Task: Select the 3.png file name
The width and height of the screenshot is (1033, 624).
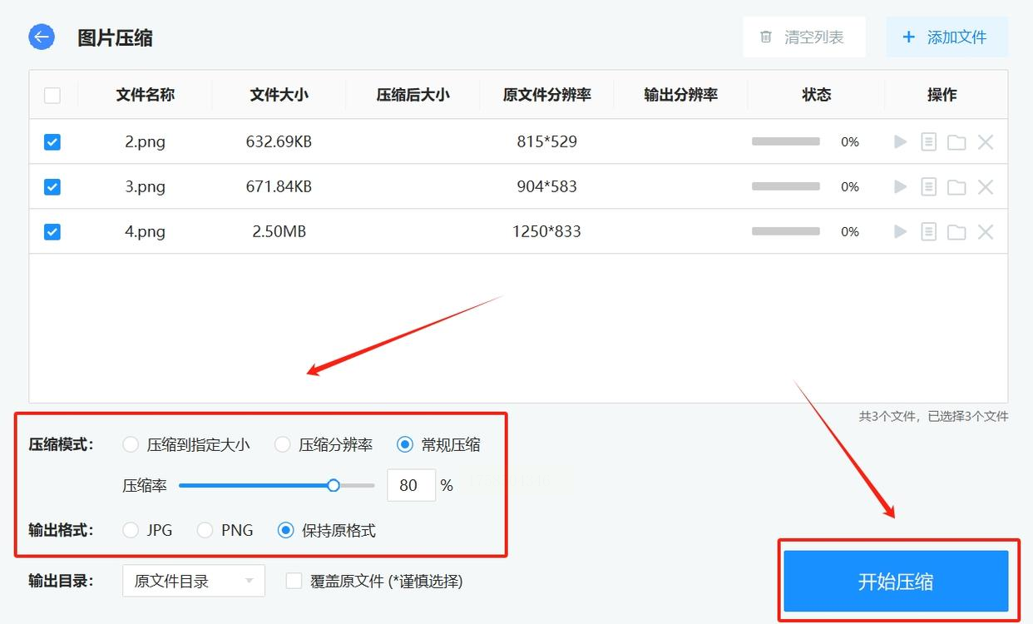Action: click(x=146, y=187)
